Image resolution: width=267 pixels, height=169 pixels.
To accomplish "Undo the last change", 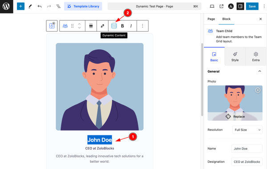I will click(40, 7).
